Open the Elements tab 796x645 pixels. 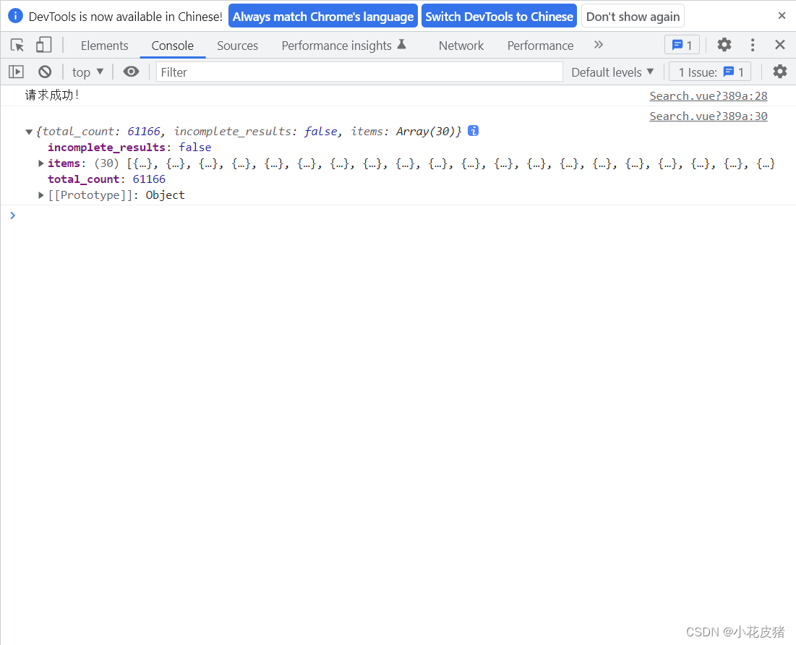click(x=105, y=46)
